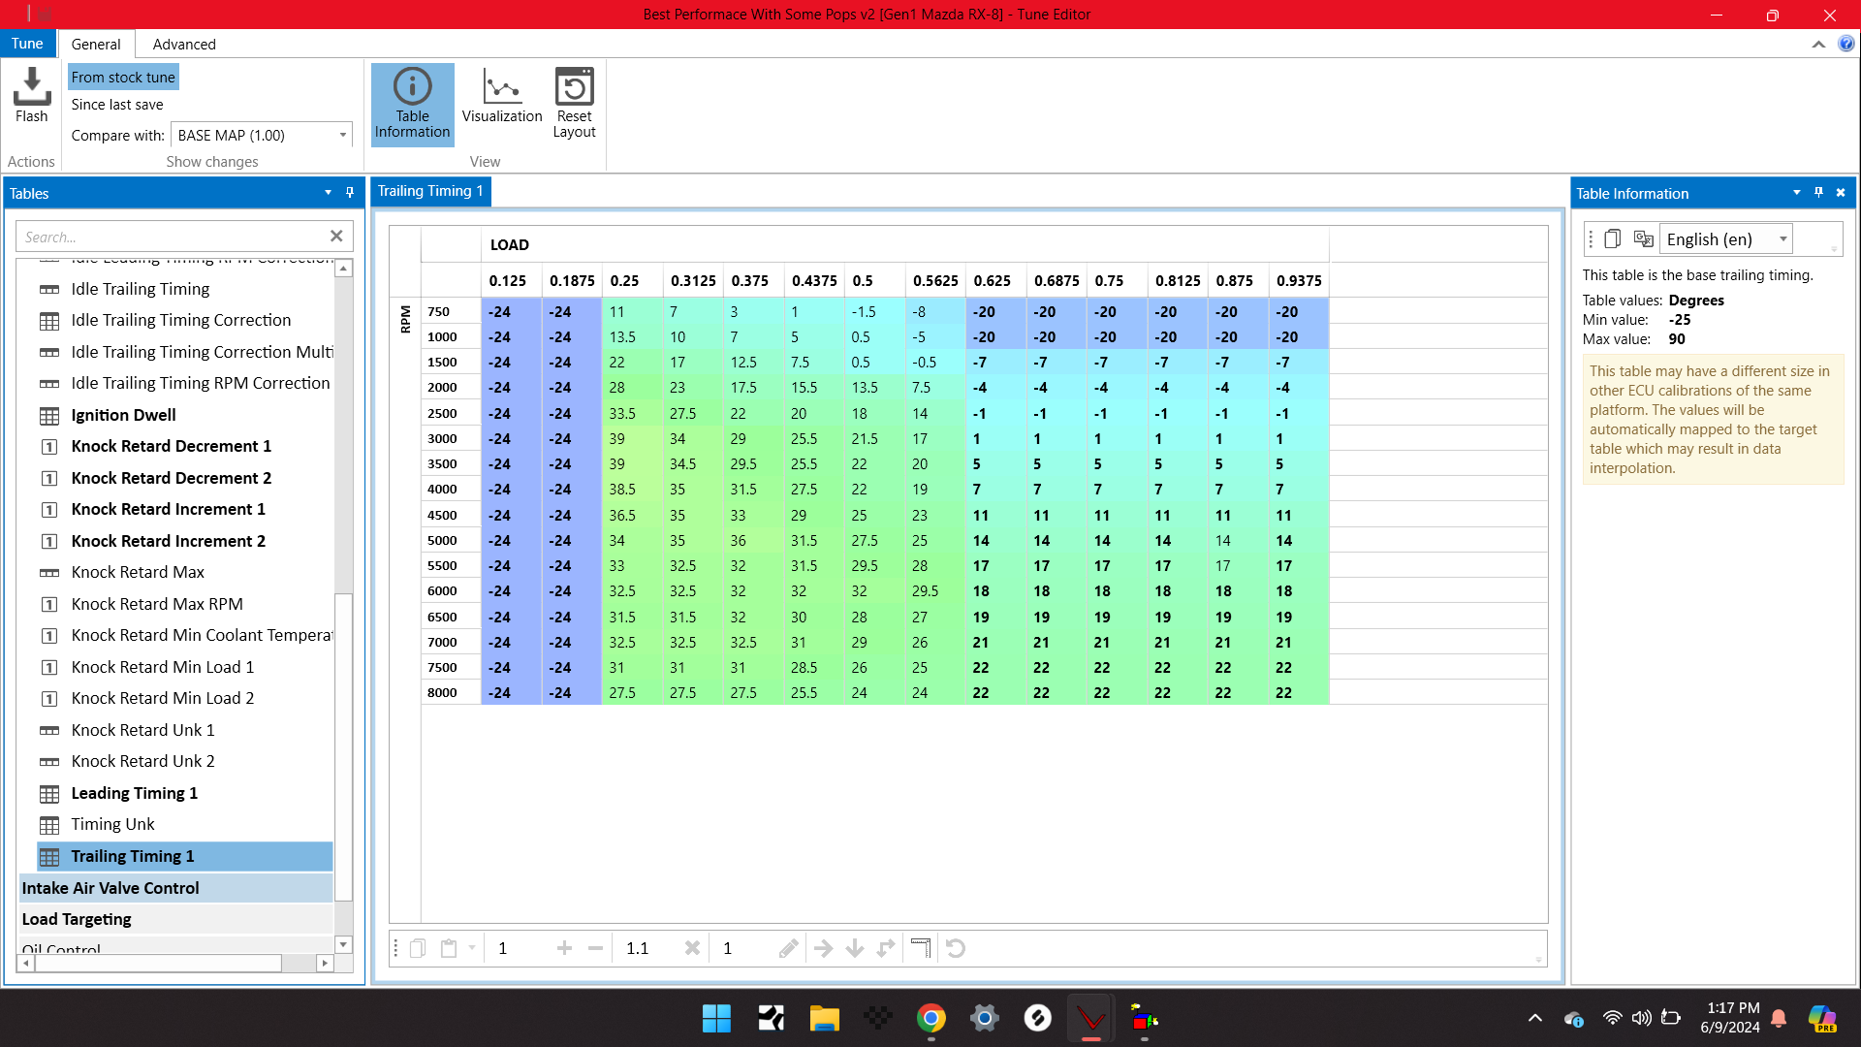
Task: Open the Tables panel options dropdown
Action: click(x=328, y=193)
